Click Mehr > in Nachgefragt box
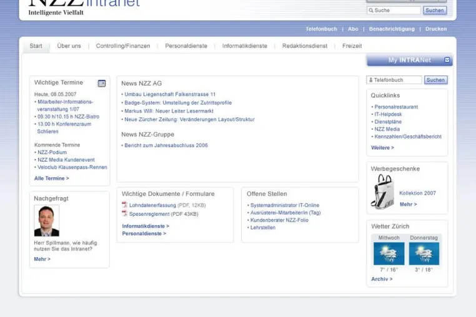 (42, 259)
